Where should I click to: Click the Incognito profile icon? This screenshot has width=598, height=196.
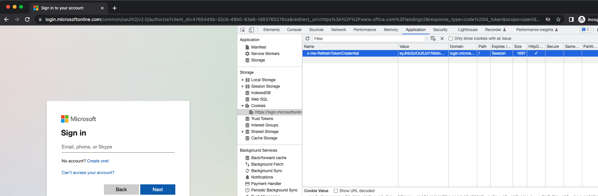(582, 19)
